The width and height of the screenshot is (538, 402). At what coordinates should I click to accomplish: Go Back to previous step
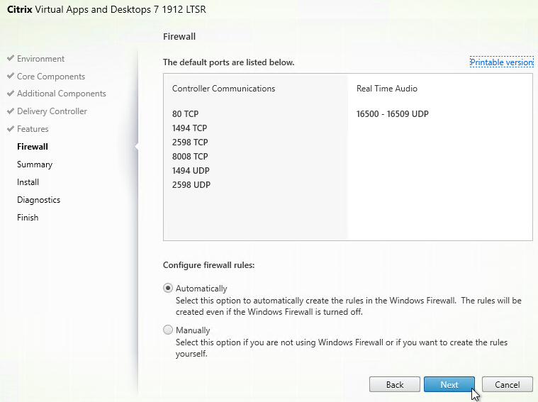pos(395,384)
